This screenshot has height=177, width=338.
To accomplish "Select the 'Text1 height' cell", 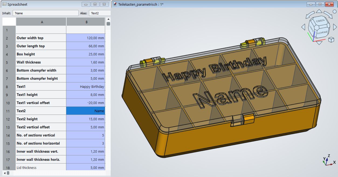I will tap(41, 95).
